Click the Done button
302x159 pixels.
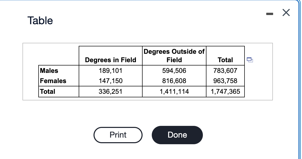[177, 135]
